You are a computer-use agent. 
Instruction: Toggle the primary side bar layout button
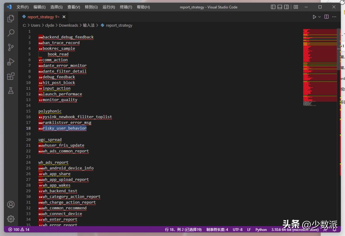click(273, 7)
